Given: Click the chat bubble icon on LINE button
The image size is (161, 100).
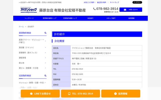Looking at the screenshot, I should tap(31, 93).
